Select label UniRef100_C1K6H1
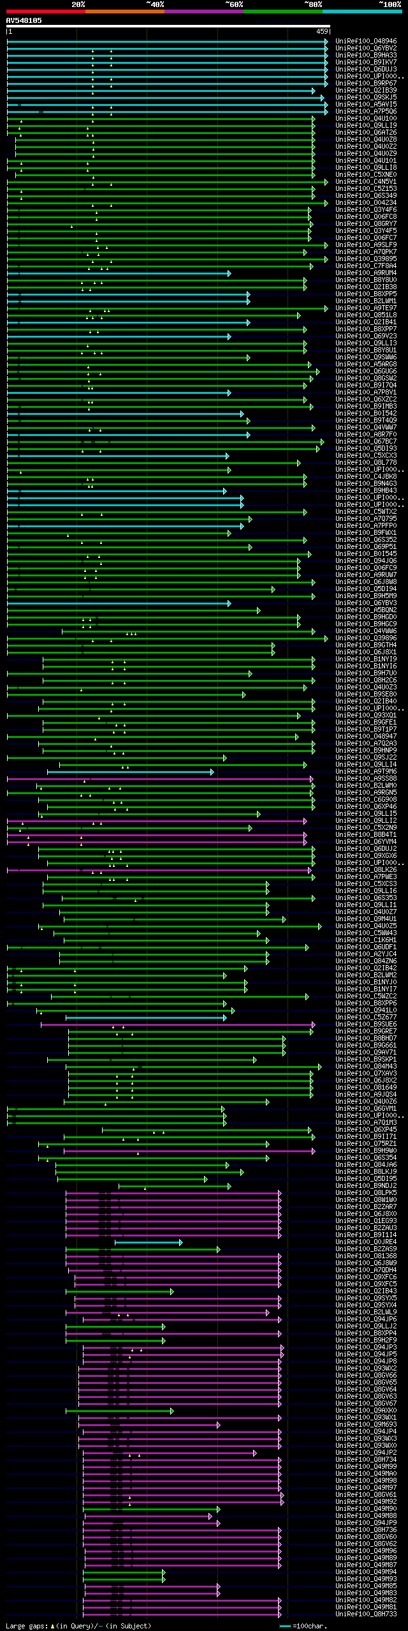Image resolution: width=408 pixels, height=1631 pixels. click(366, 940)
